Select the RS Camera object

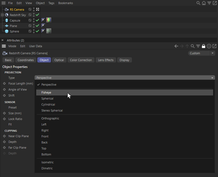point(17,10)
